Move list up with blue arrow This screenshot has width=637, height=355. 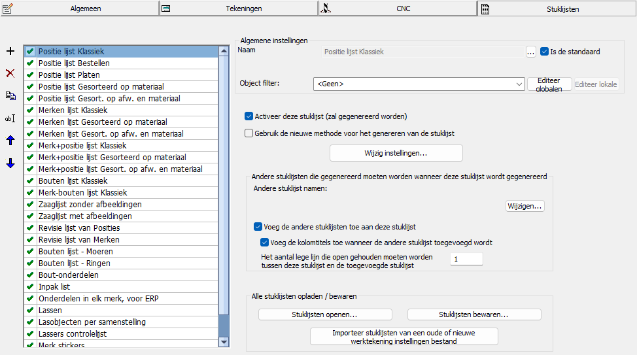tap(10, 141)
